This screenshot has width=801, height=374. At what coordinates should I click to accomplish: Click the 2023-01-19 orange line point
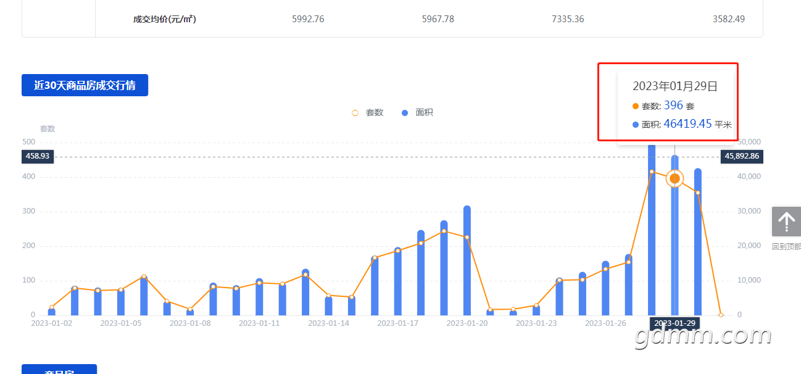click(x=444, y=231)
